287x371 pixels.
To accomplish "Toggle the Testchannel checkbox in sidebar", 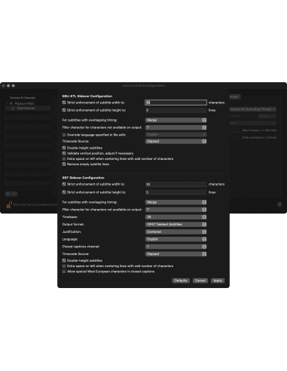I will (14, 109).
